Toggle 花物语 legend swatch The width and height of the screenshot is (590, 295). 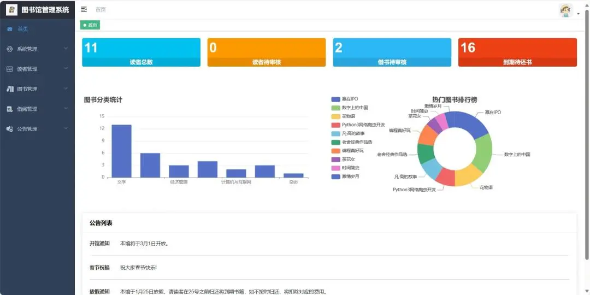(x=335, y=116)
